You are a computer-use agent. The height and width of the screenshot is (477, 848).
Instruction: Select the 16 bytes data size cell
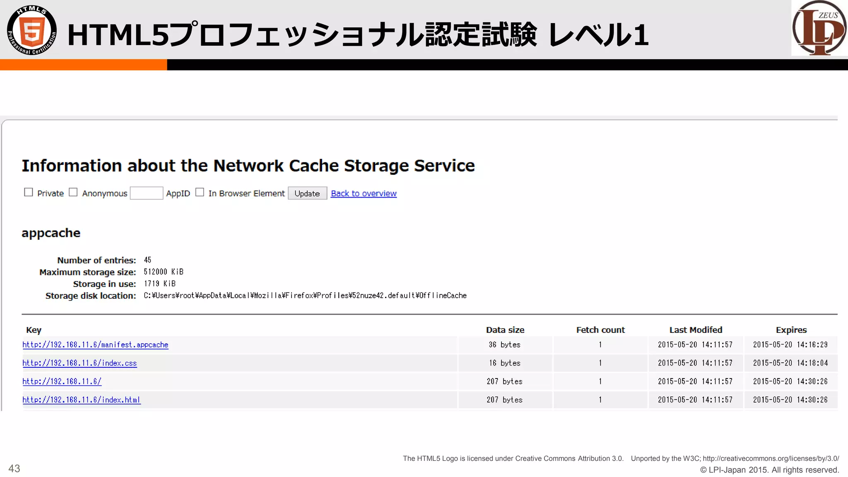(x=505, y=363)
